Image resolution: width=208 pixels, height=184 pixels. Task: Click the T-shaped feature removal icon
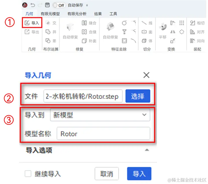click(124, 32)
